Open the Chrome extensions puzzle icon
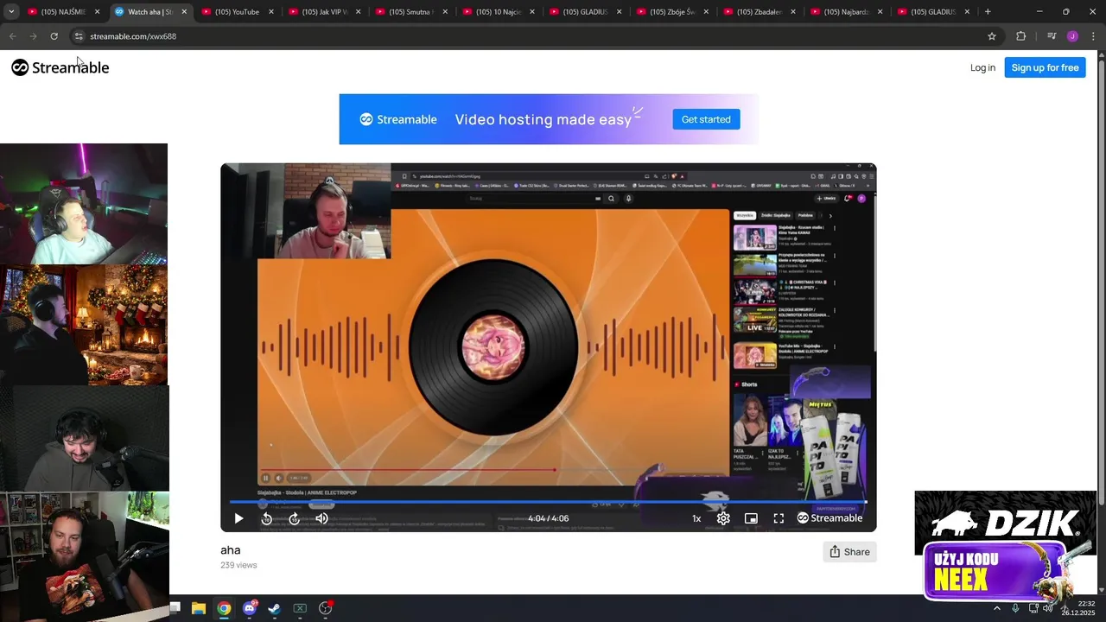This screenshot has width=1106, height=622. (1020, 36)
